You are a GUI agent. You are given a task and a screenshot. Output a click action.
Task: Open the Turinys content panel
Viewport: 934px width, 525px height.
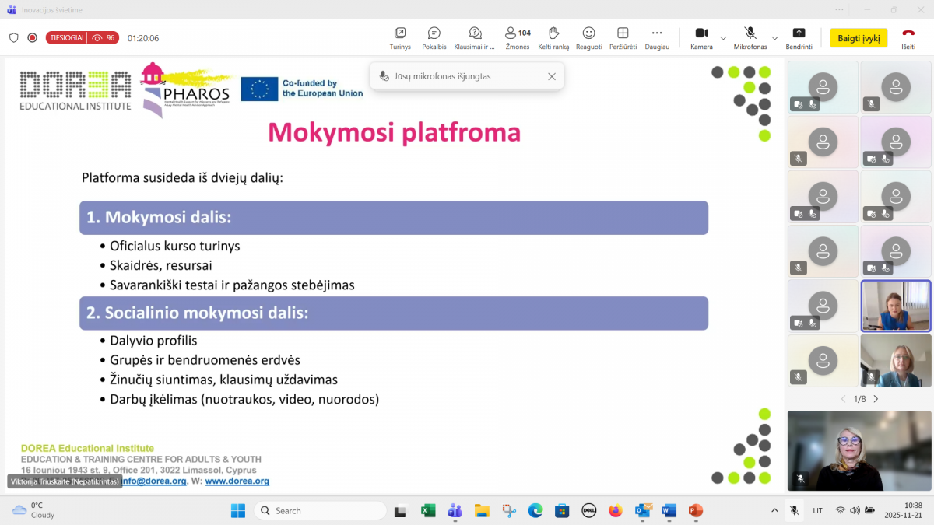400,37
